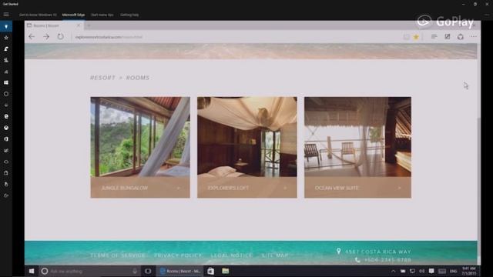Screen dimensions: 493x277
Task: Open the Windows logo Start sidebar topic
Action: tap(6, 82)
